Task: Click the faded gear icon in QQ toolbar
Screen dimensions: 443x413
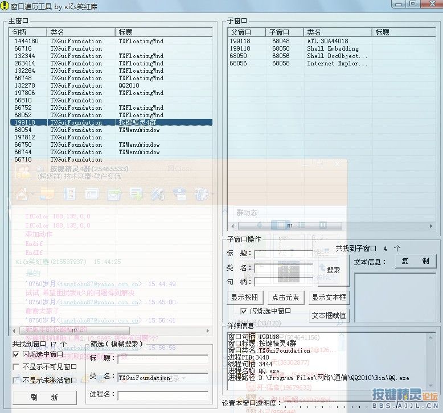Action: [x=202, y=195]
